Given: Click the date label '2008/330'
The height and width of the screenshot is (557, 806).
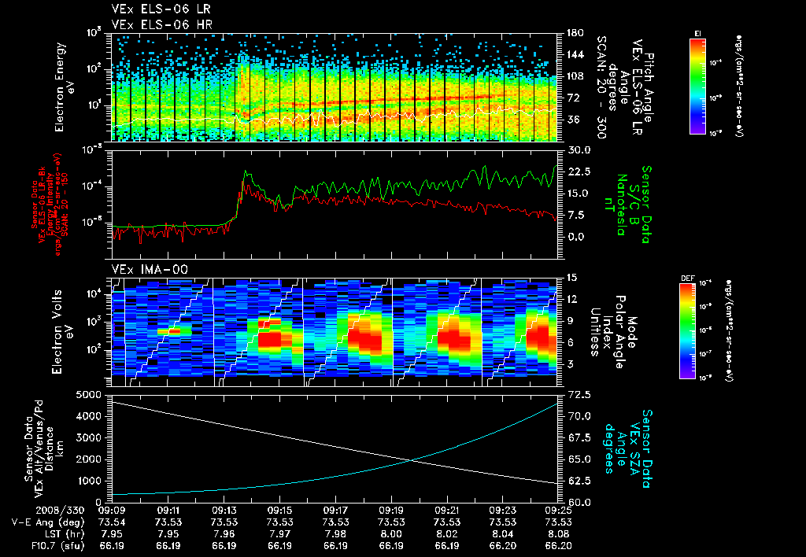Looking at the screenshot, I should click(x=60, y=511).
